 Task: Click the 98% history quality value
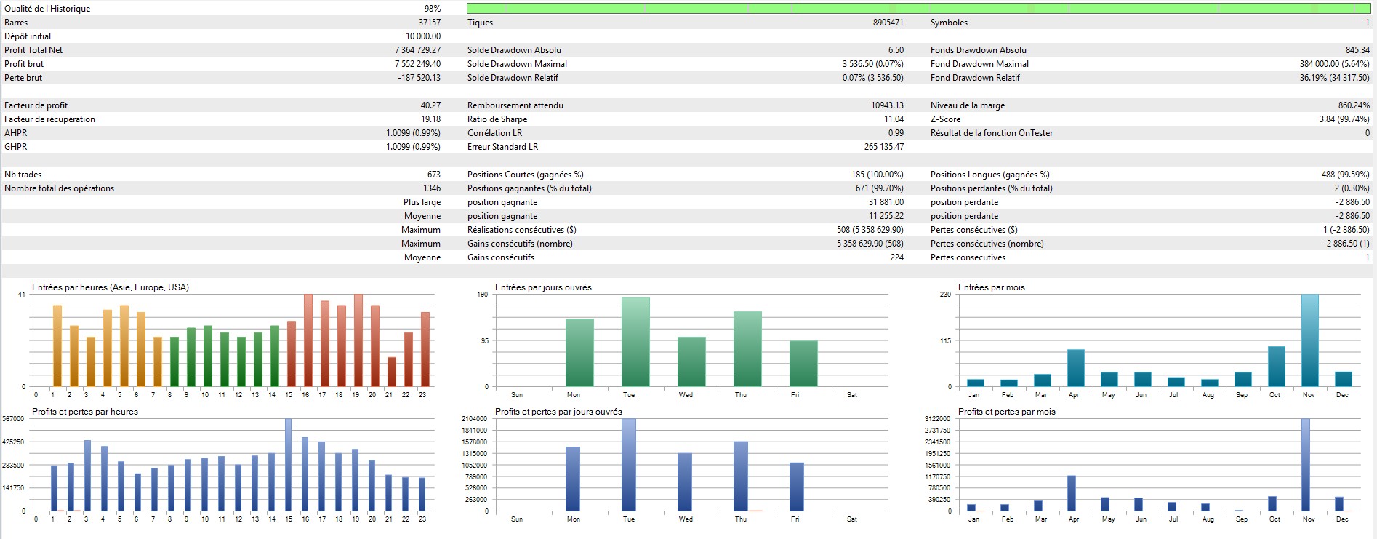coord(433,9)
